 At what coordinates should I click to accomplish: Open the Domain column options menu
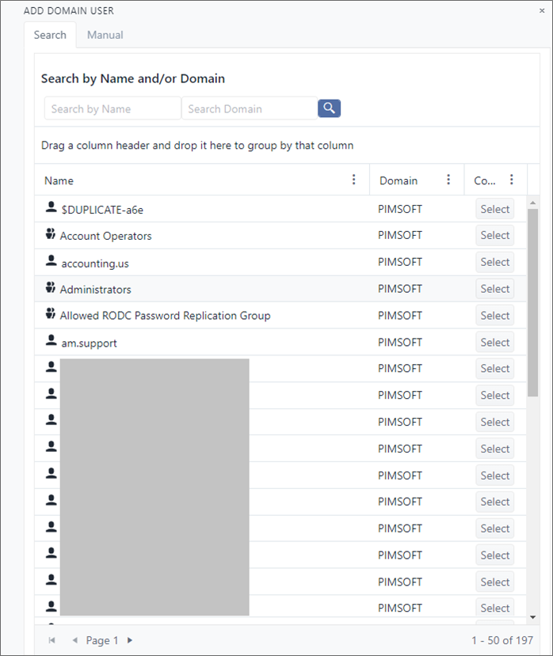point(448,180)
